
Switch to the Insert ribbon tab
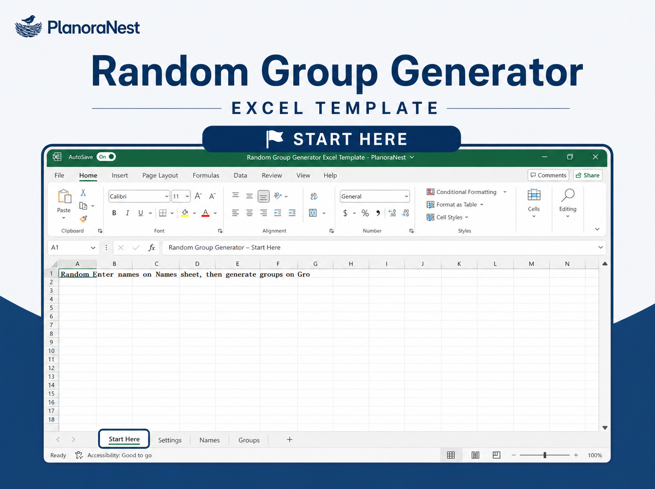[x=120, y=175]
